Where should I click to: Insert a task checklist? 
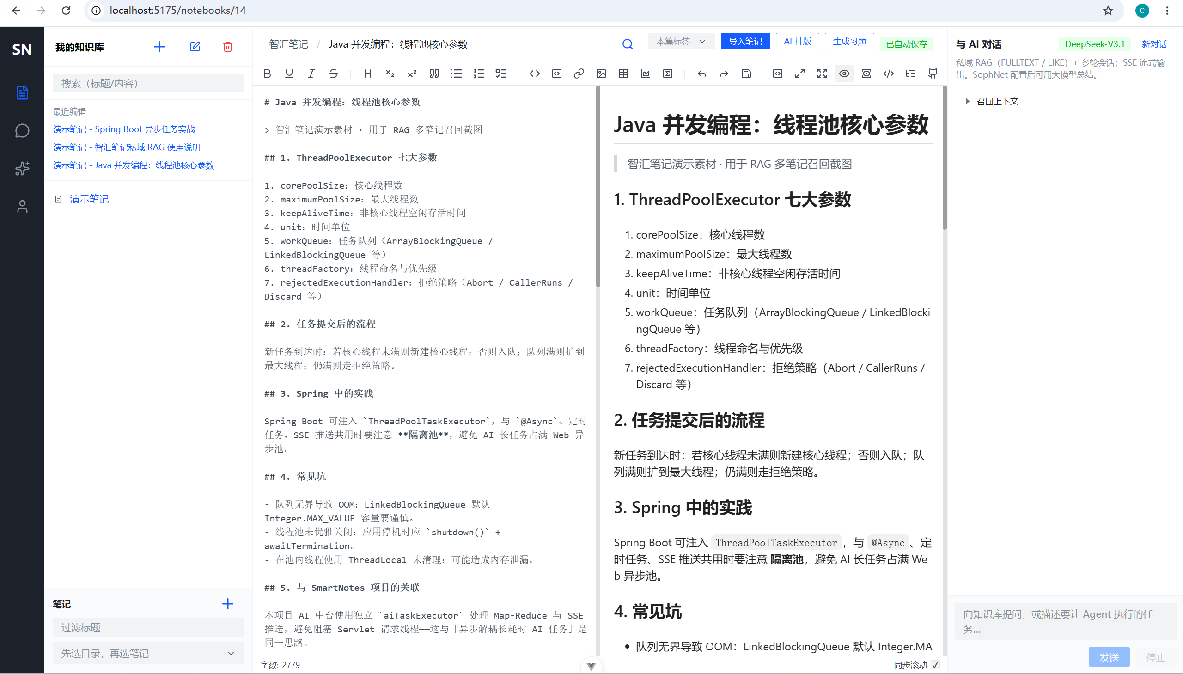point(501,74)
